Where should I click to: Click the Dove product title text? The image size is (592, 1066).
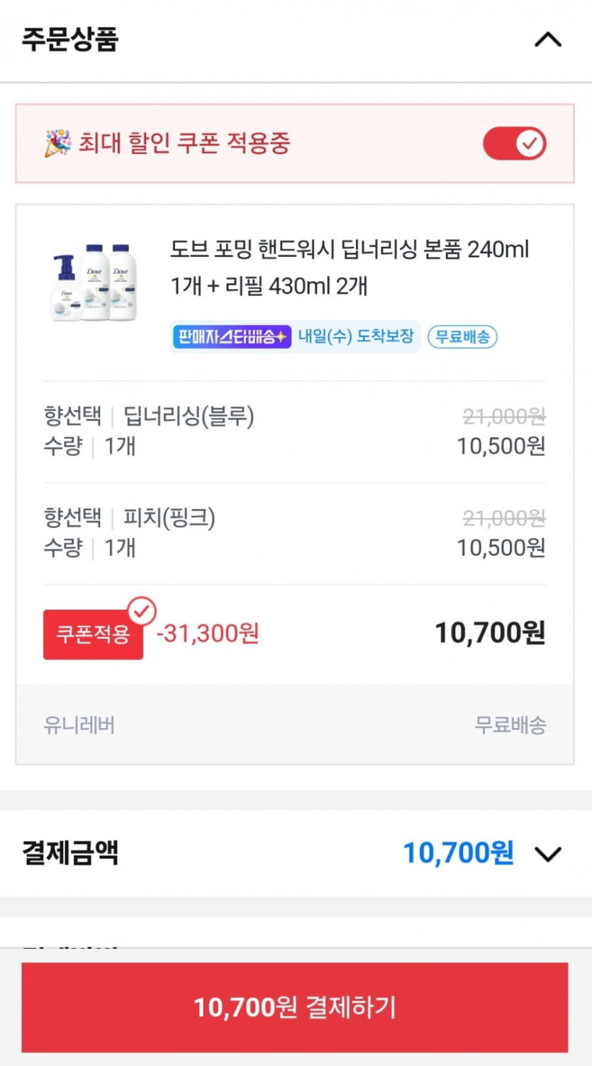[x=350, y=268]
